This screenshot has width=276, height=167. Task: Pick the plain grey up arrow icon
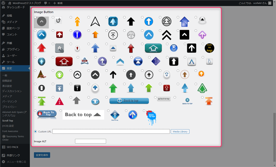click(x=76, y=100)
